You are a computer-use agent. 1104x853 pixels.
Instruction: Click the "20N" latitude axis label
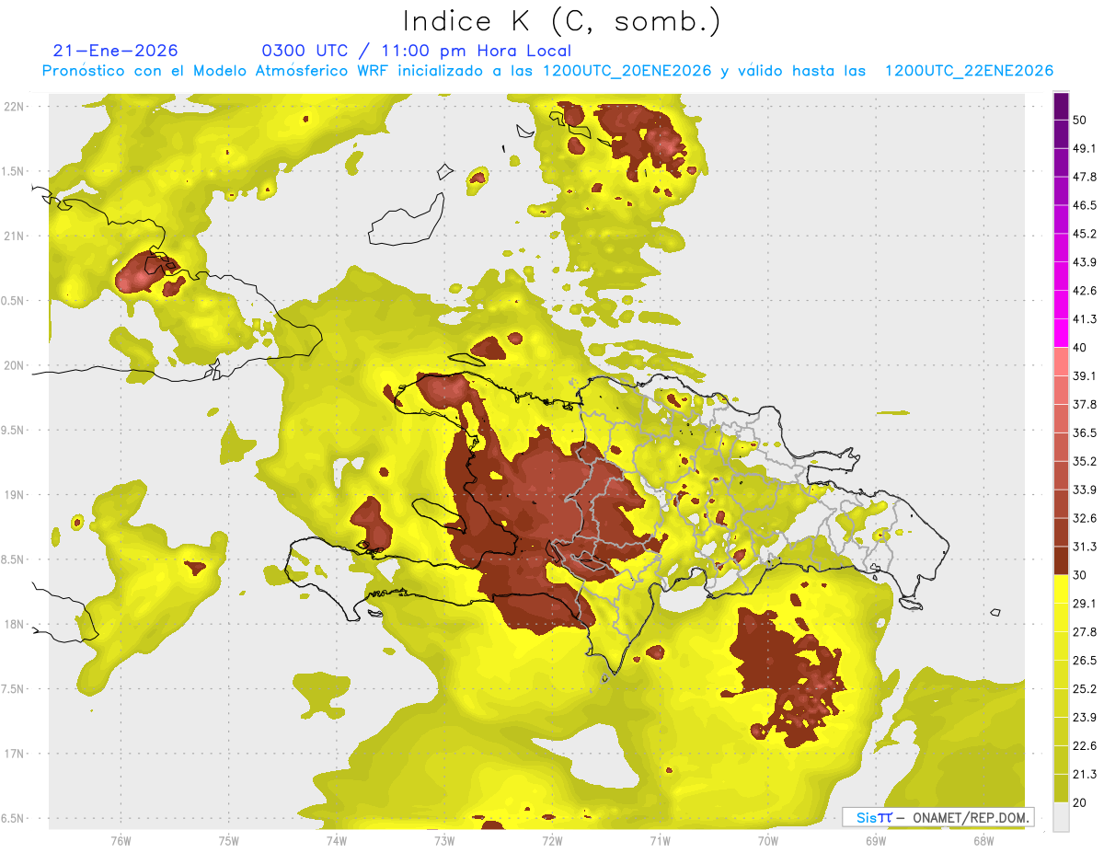click(x=14, y=365)
